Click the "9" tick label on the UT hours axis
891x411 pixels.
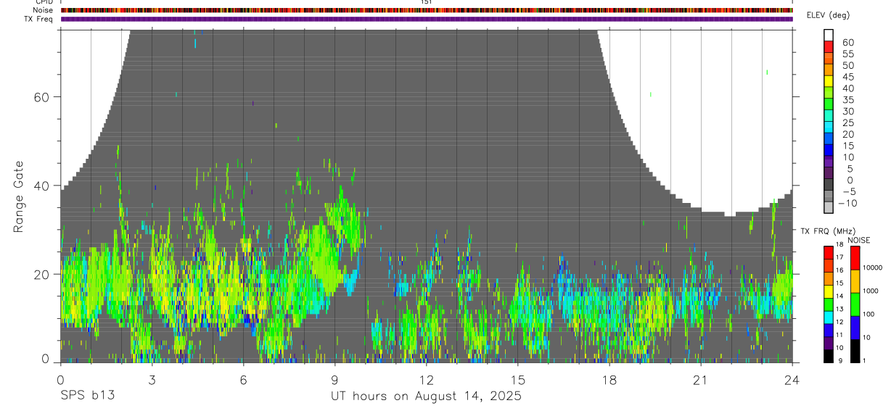coord(334,379)
